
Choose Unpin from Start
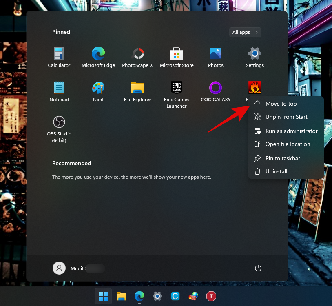(286, 117)
